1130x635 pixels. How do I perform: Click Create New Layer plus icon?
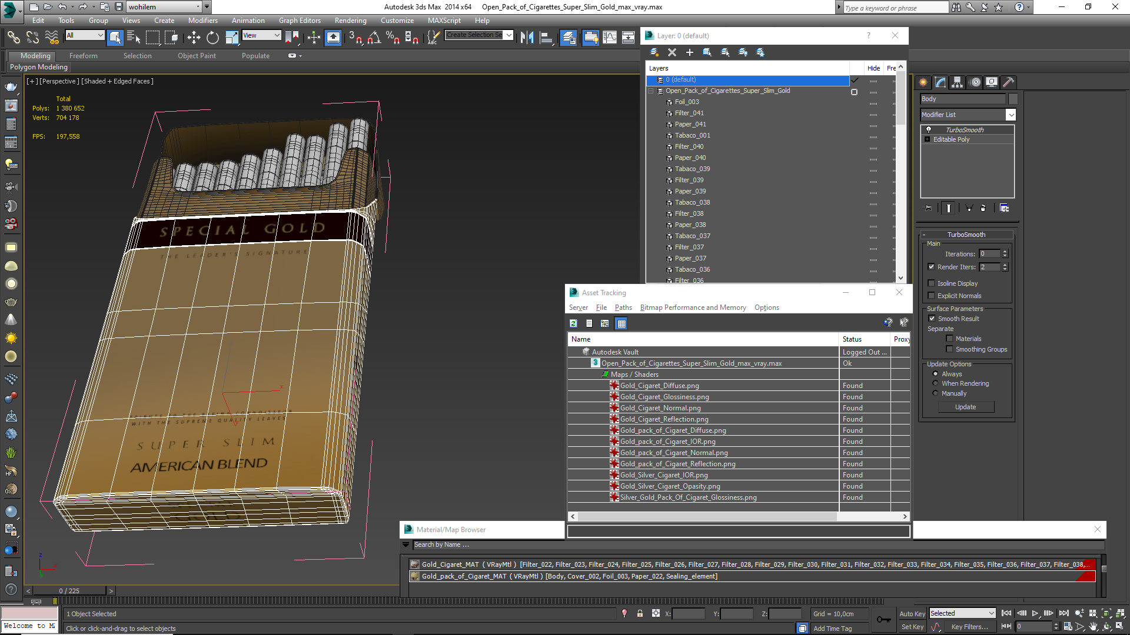[x=690, y=52]
